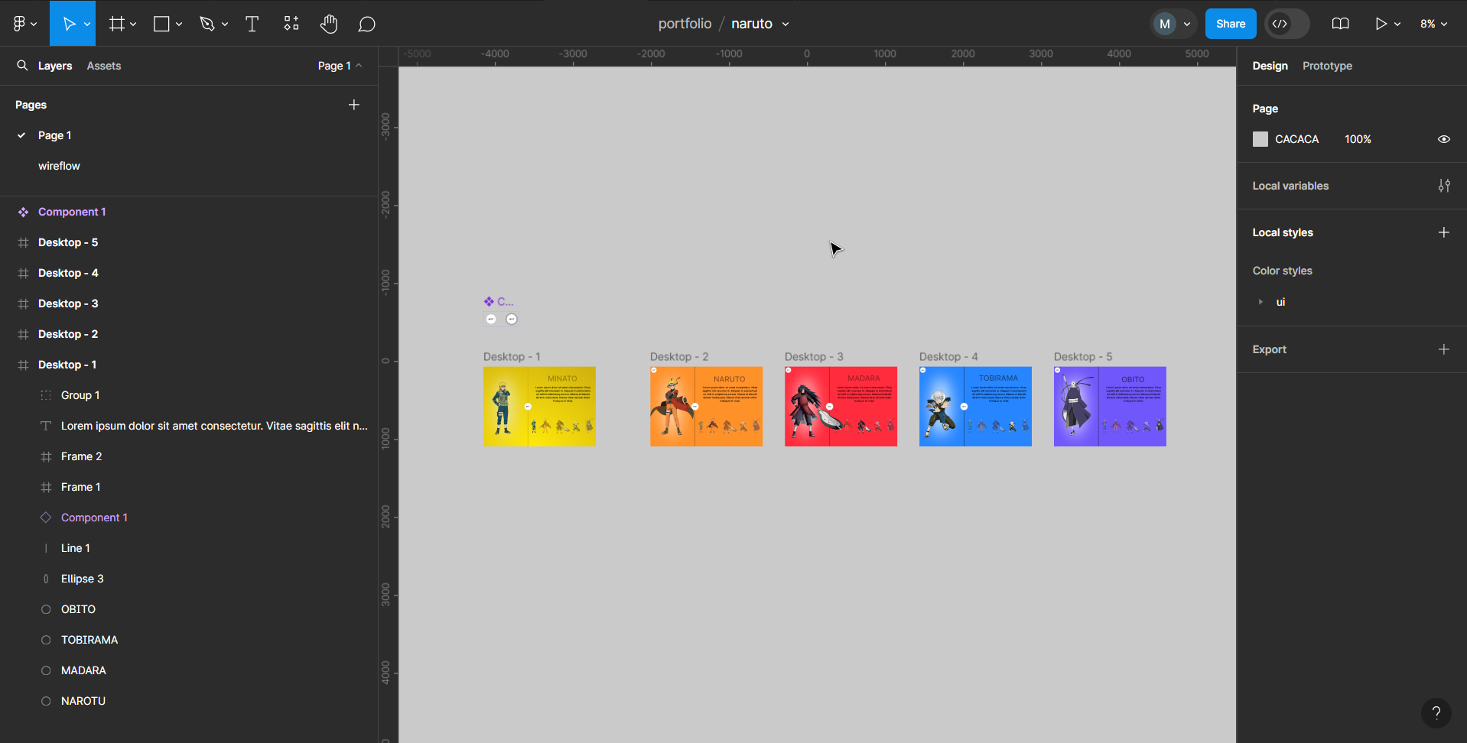Select nested Component 1 instance layer

pyautogui.click(x=189, y=518)
